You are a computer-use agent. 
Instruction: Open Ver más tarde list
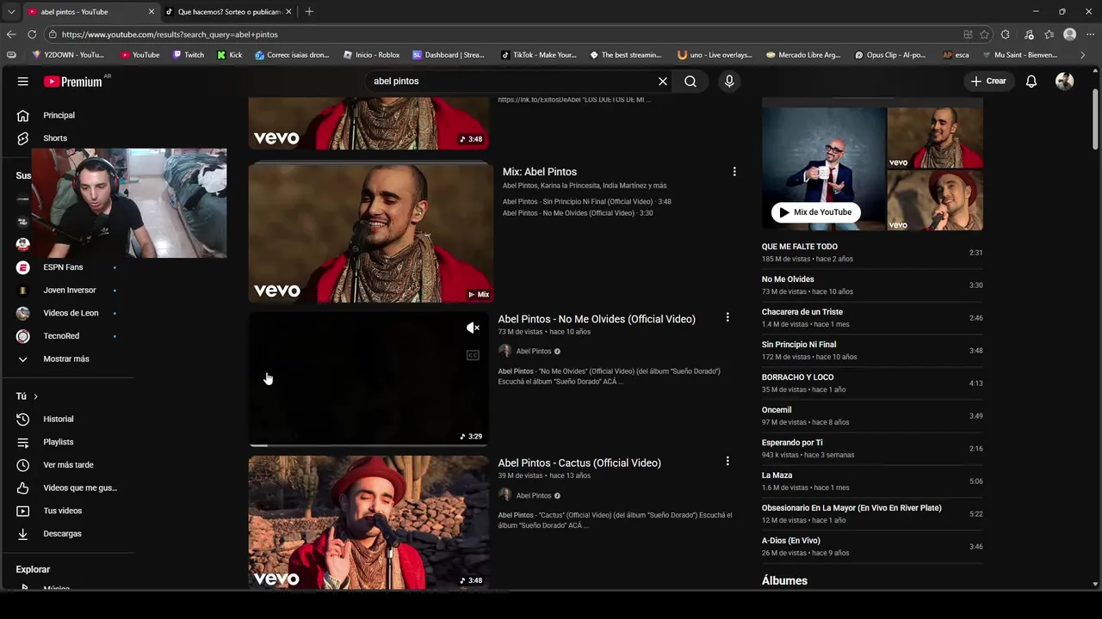pos(69,465)
